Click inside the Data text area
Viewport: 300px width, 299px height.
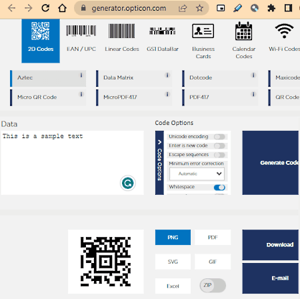[x=72, y=163]
